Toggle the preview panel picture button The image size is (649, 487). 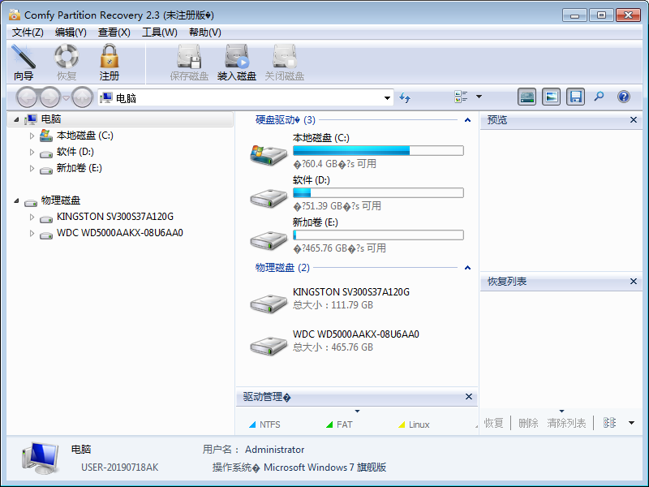tap(552, 97)
